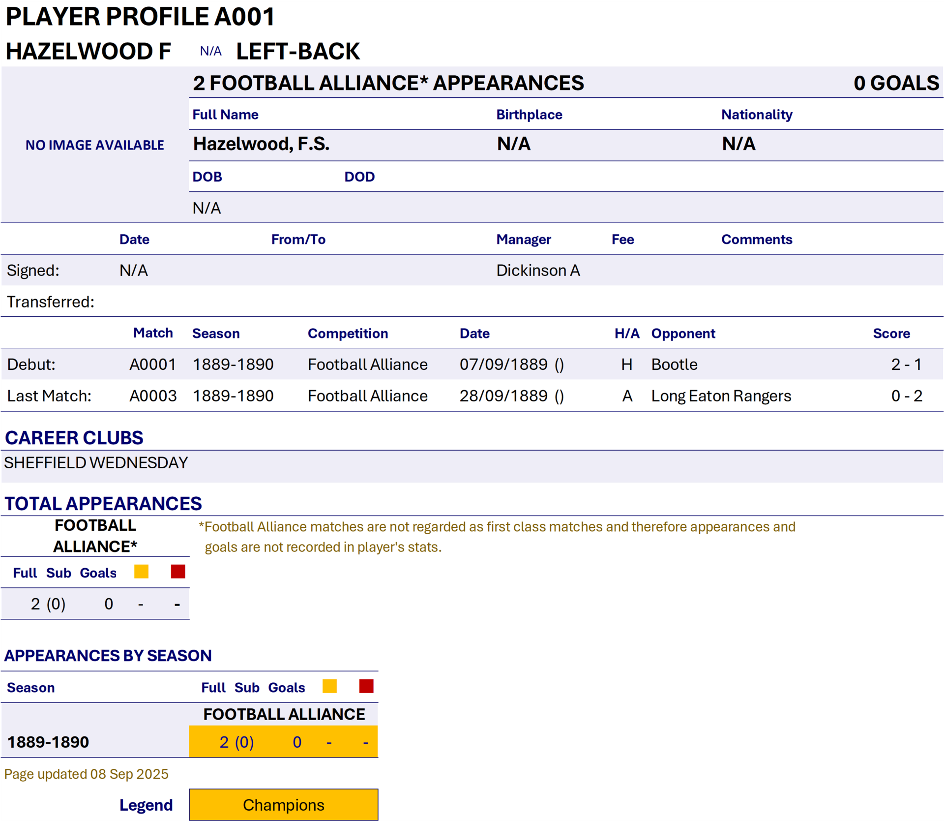The image size is (944, 821).
Task: Click the Champions legend box
Action: pos(283,805)
